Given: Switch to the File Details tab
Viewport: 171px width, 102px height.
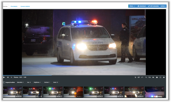Looking at the screenshot, I should [14, 6].
